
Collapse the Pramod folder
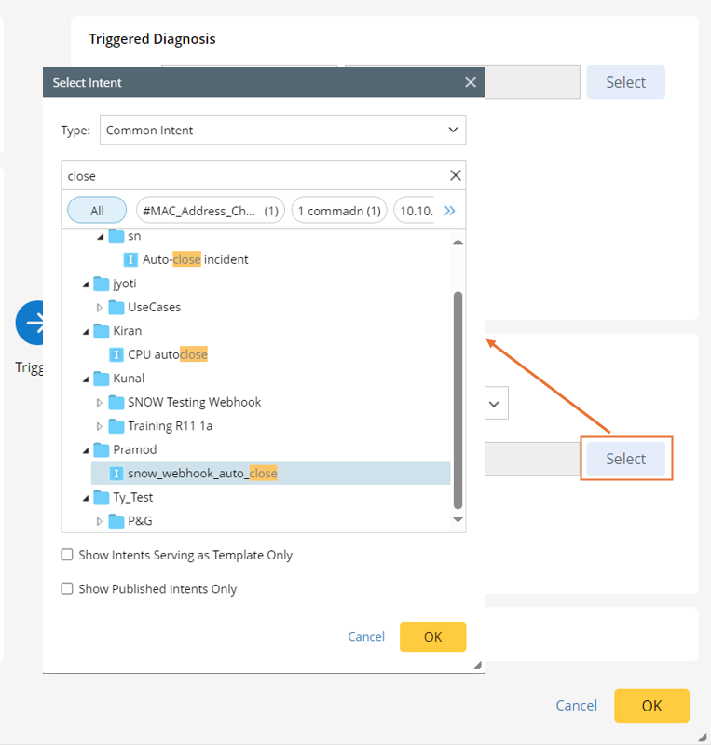86,449
